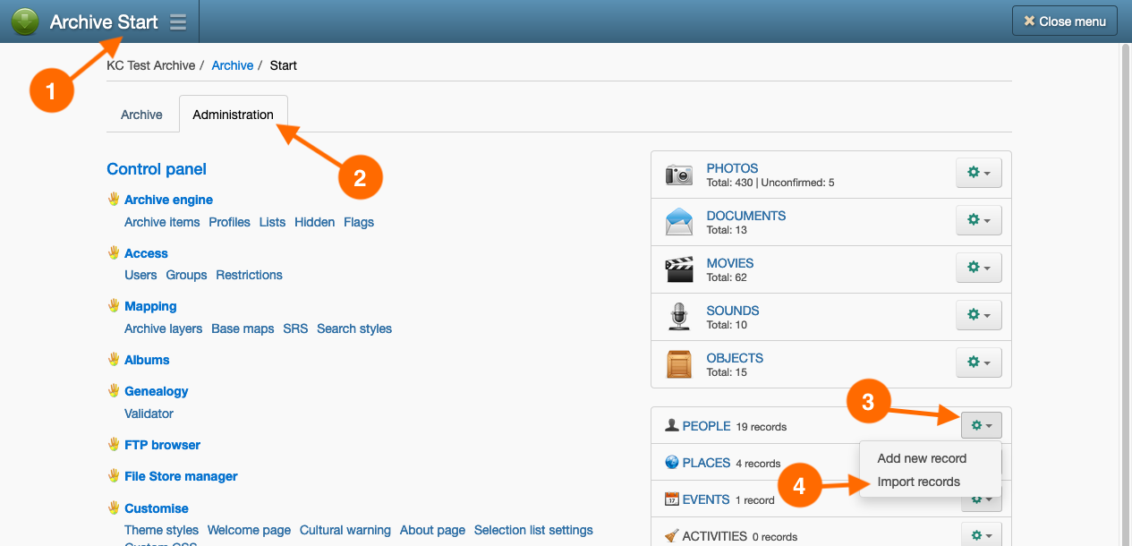Open the Archive items link
This screenshot has height=546, width=1132.
pyautogui.click(x=162, y=222)
